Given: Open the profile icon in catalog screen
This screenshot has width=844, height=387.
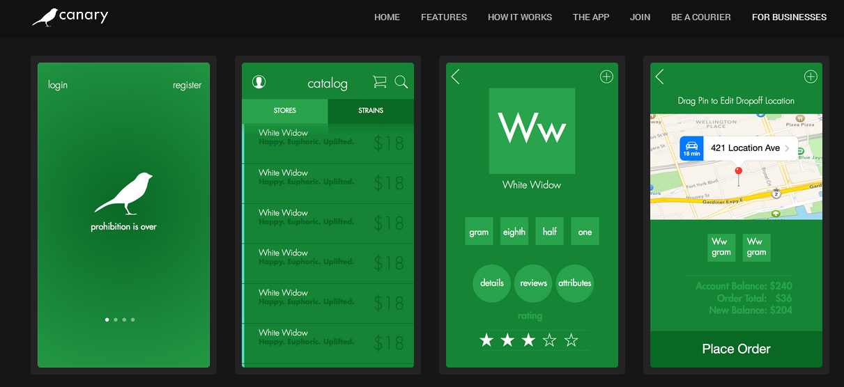Looking at the screenshot, I should click(x=259, y=82).
